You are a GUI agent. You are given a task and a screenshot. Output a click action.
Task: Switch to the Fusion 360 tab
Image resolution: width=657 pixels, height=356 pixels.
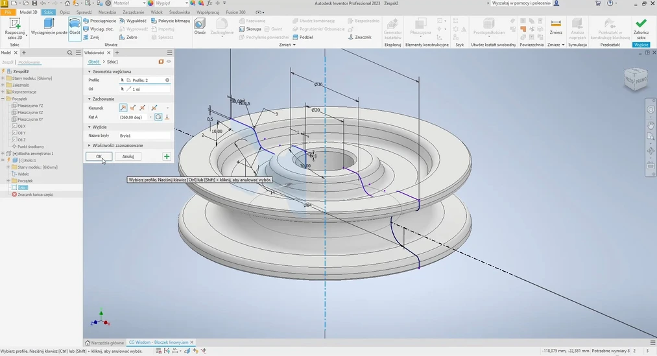click(x=235, y=12)
